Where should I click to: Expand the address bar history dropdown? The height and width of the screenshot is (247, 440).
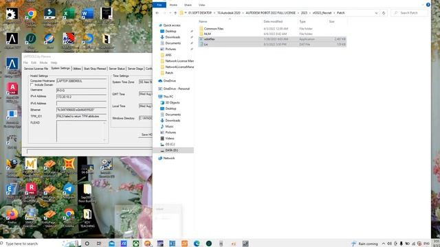click(376, 13)
